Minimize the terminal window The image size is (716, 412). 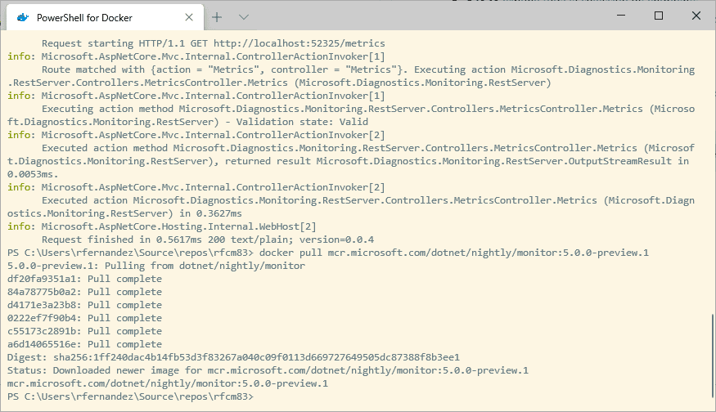point(621,16)
